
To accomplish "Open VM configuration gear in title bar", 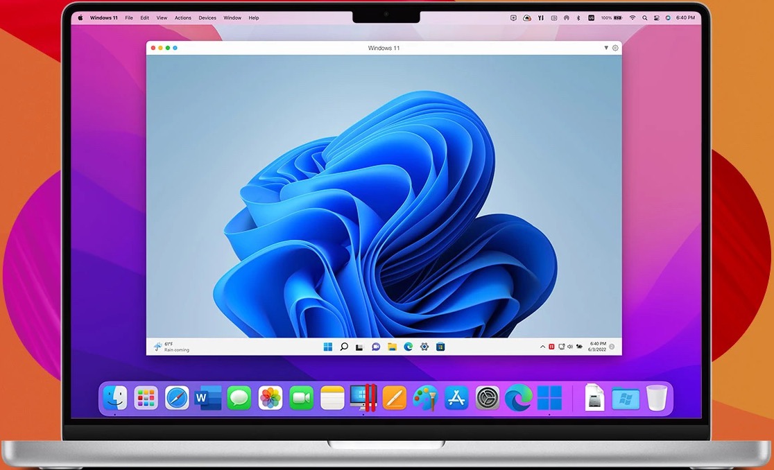I will coord(615,48).
